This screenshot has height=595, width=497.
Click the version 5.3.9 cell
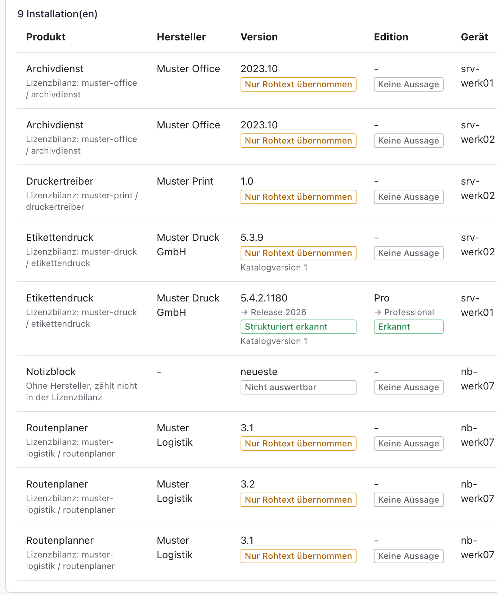tap(252, 237)
